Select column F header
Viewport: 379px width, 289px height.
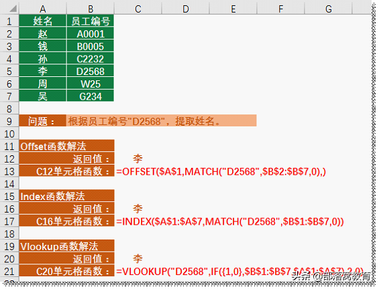point(280,9)
